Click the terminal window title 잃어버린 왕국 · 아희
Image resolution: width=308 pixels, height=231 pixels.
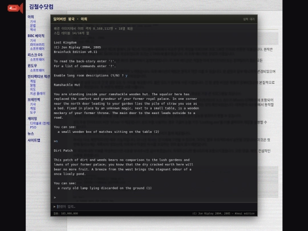coord(70,19)
